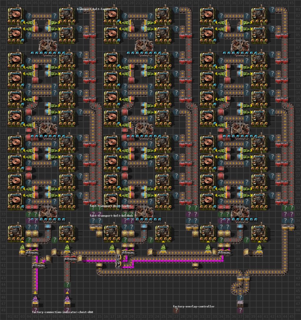
Task: Select the question mark icon under 'factory-overlay-controller'
Action: [176, 310]
